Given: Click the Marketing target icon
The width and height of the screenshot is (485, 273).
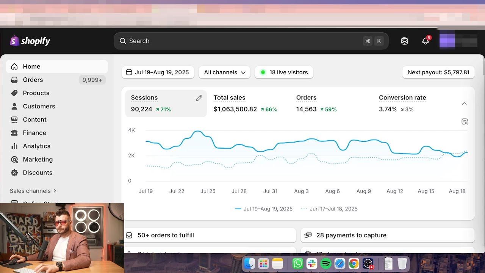Looking at the screenshot, I should (14, 159).
